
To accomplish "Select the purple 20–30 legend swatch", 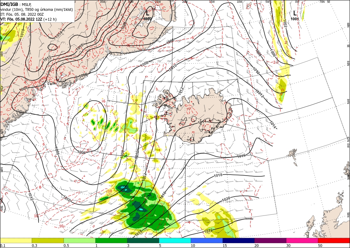I will pos(270,240).
